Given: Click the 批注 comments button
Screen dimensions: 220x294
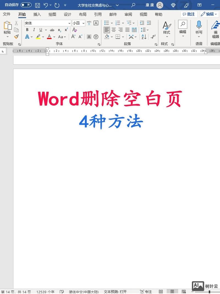Looking at the screenshot, I should (189, 14).
